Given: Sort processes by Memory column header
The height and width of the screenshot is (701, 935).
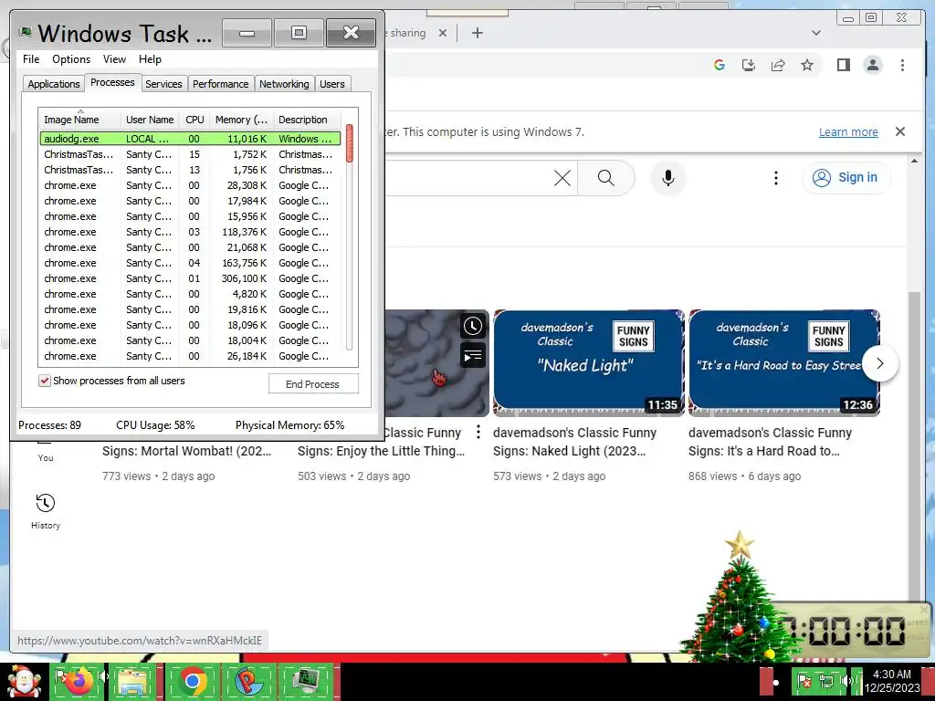Looking at the screenshot, I should coord(241,120).
